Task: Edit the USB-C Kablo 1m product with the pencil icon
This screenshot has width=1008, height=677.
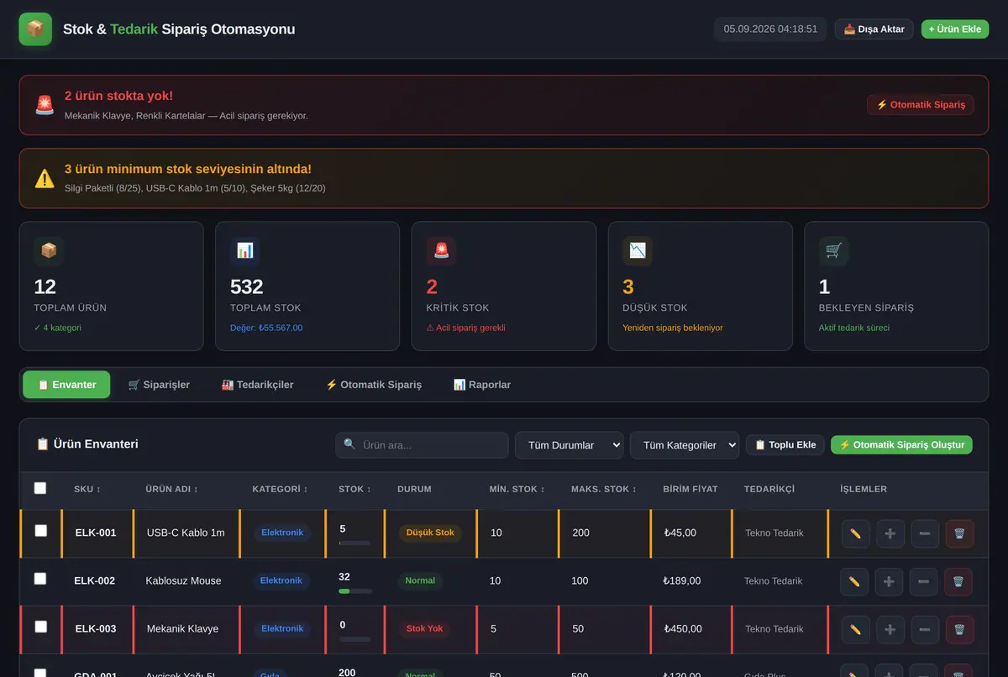Action: pyautogui.click(x=856, y=533)
